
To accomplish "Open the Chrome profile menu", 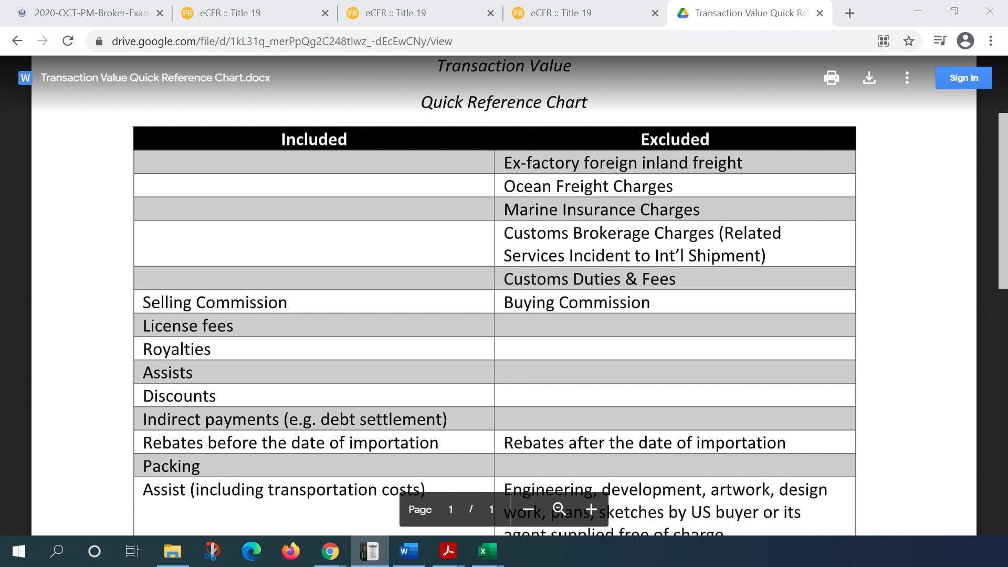I will coord(965,41).
